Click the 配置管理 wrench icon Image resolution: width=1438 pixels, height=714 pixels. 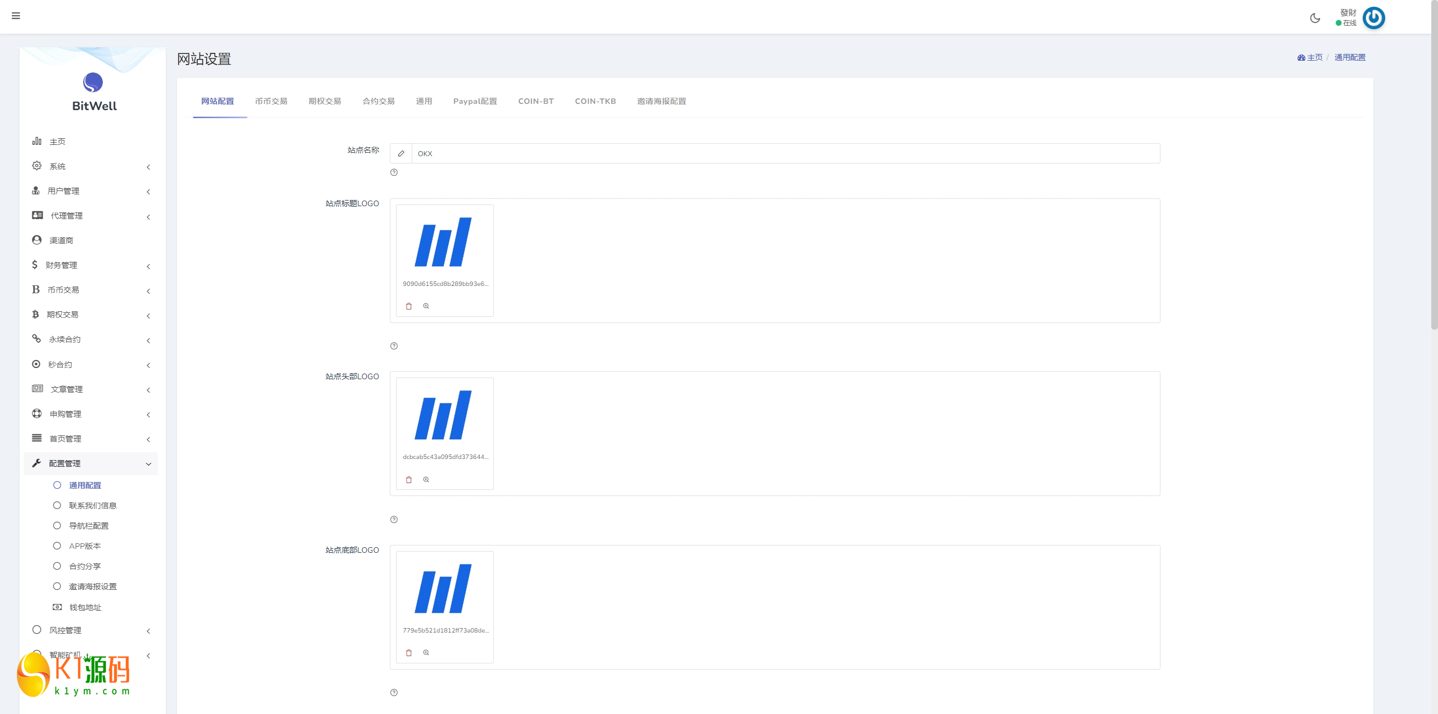[37, 463]
